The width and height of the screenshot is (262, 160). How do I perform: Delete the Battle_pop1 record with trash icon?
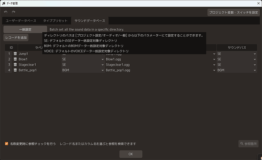[15, 70]
